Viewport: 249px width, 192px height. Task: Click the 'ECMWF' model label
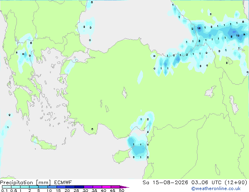63,183
